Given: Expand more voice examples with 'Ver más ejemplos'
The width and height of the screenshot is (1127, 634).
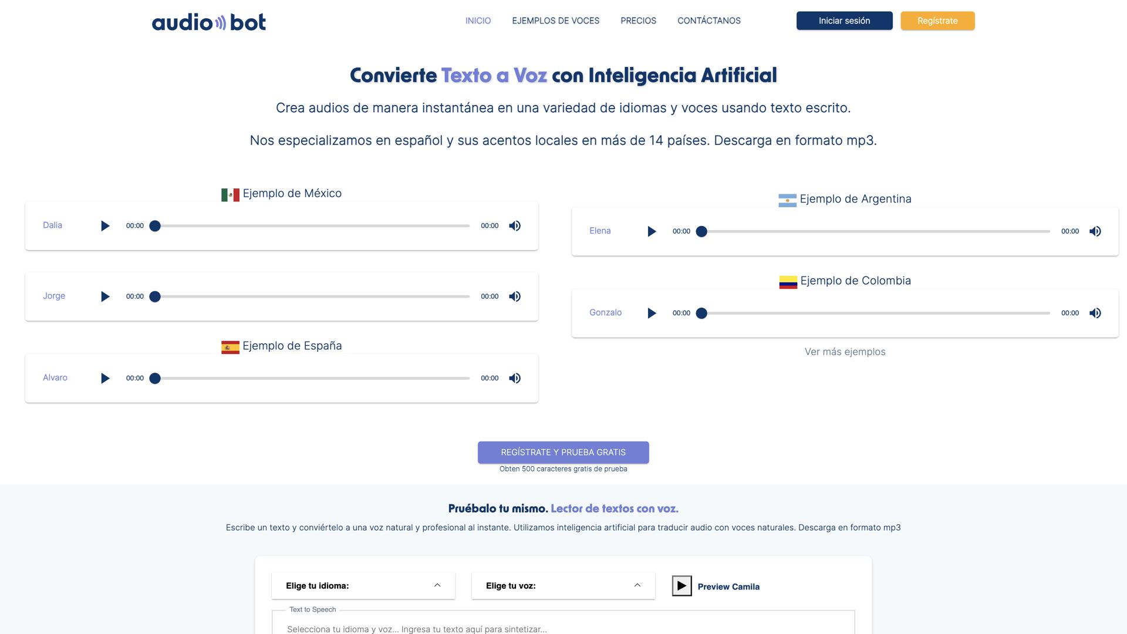Looking at the screenshot, I should (x=845, y=352).
